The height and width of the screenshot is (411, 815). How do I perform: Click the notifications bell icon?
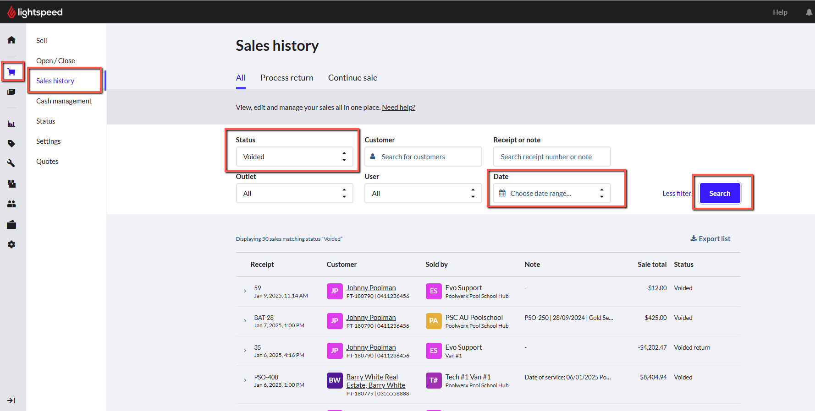[x=809, y=12]
